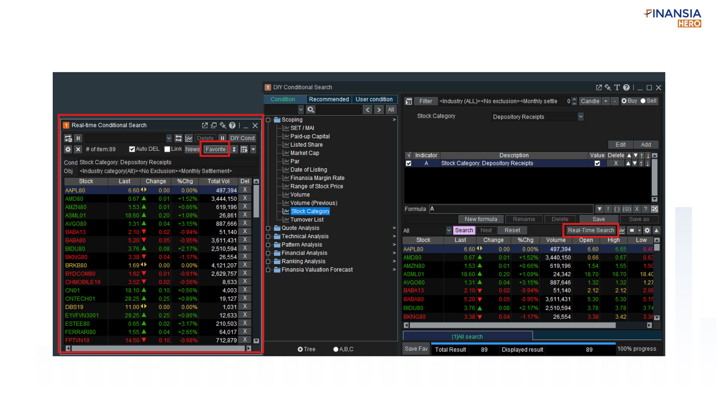Switch to the User condition tab
Screen dimensions: 718x404
click(x=374, y=100)
